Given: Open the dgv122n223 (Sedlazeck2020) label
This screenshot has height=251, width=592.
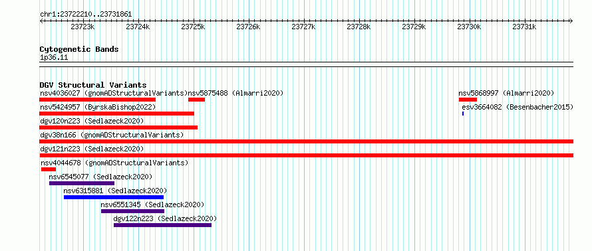Looking at the screenshot, I should [x=166, y=218].
